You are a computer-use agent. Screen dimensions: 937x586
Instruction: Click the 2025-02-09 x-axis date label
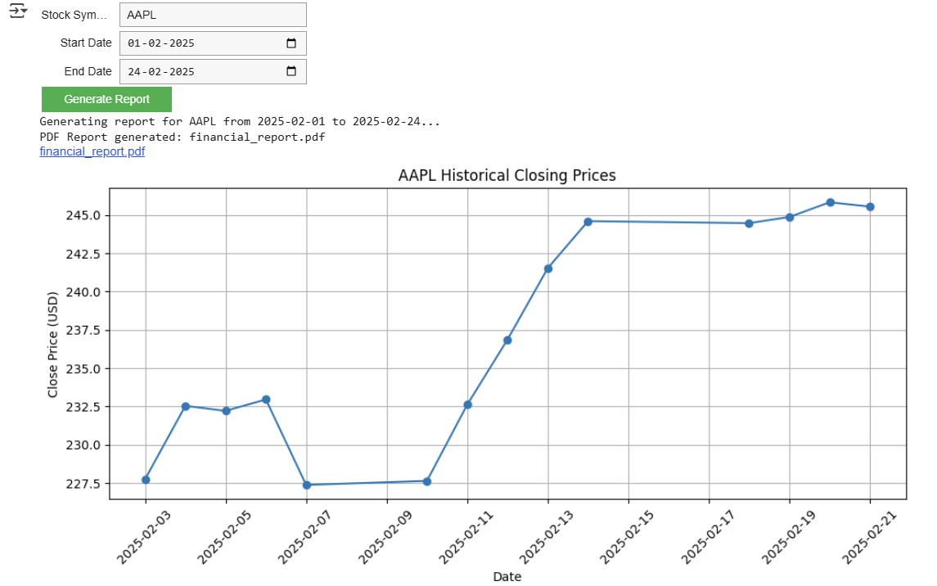click(x=385, y=537)
